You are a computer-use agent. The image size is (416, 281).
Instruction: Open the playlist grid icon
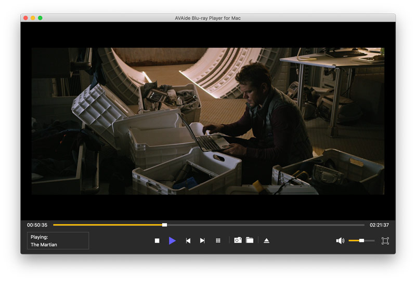pos(218,240)
